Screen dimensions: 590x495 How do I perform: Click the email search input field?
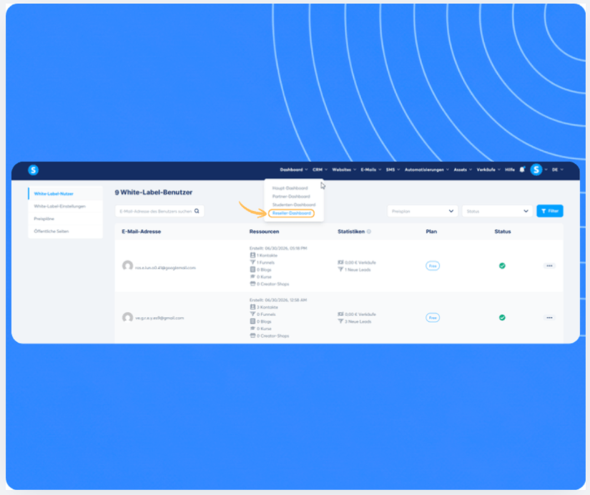coord(159,211)
